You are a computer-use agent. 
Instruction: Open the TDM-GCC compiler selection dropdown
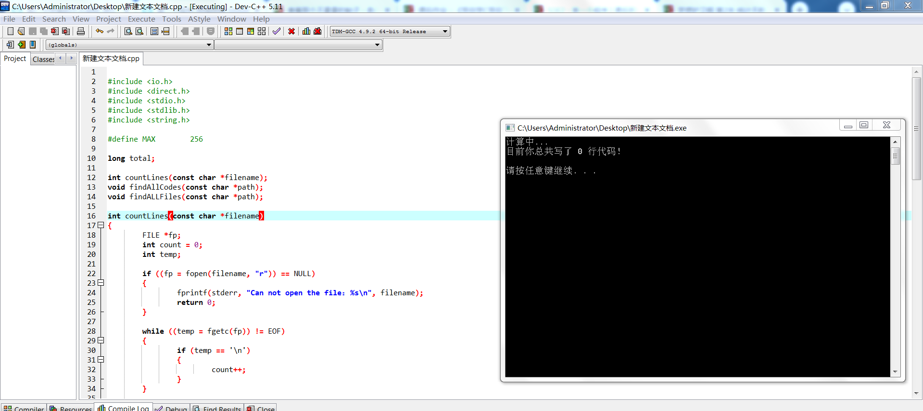pos(445,31)
